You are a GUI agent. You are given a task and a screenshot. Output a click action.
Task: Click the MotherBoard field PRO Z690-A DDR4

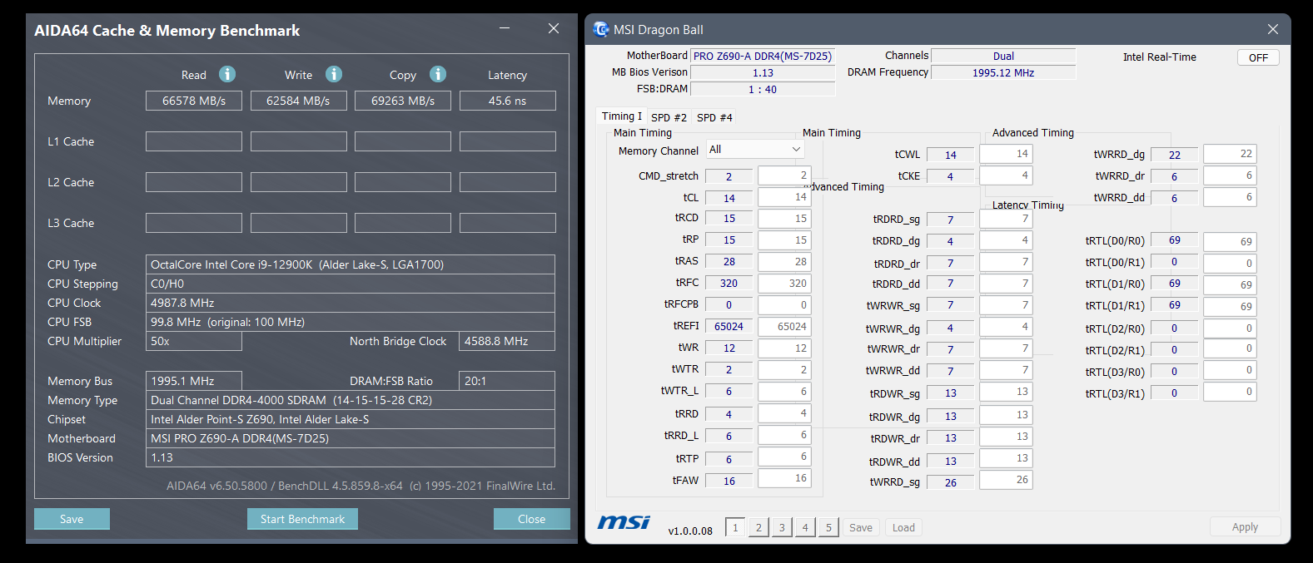(x=763, y=56)
